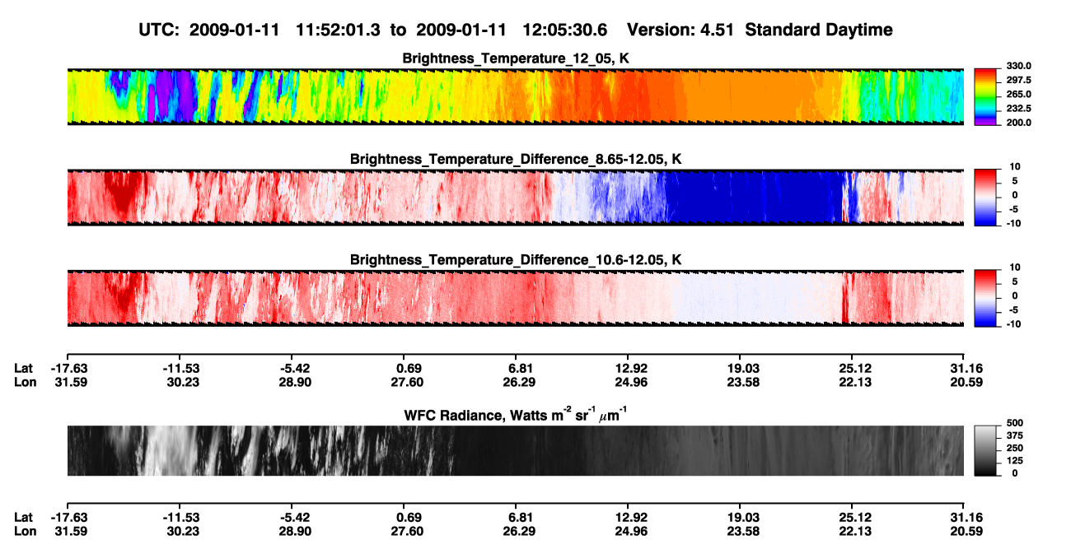The height and width of the screenshot is (549, 1071).
Task: Select the 10.6-12.05 difference image strip
Action: (x=515, y=297)
